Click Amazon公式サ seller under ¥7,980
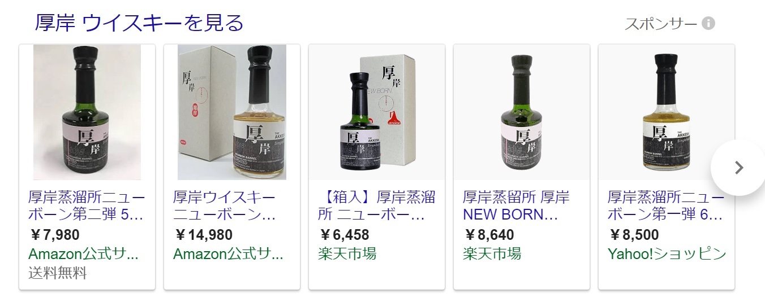This screenshot has width=765, height=298. (x=83, y=254)
